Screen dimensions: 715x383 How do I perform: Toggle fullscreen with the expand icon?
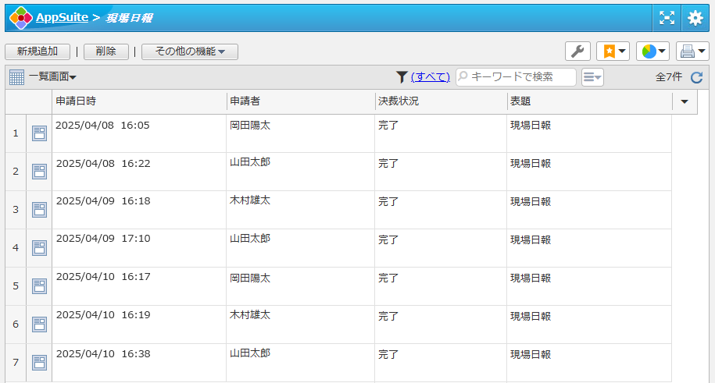[x=667, y=18]
